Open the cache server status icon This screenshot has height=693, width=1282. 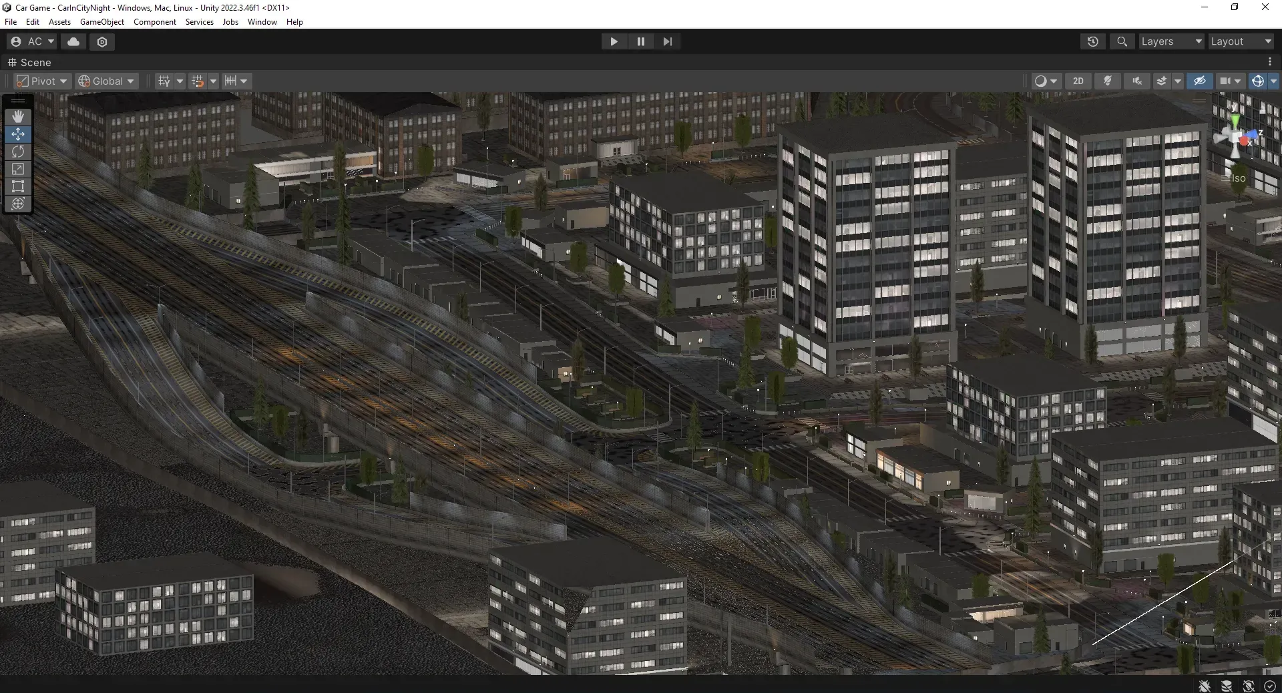click(x=1227, y=686)
